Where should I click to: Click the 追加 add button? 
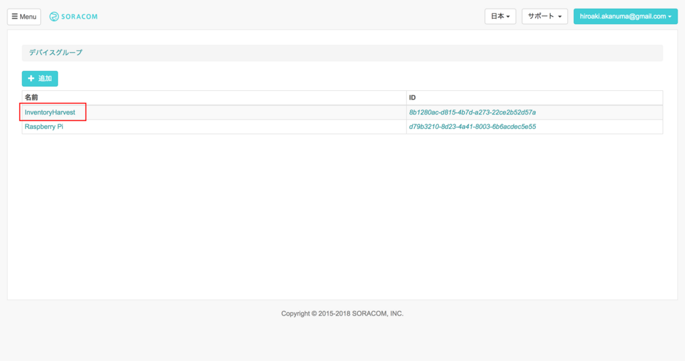39,79
